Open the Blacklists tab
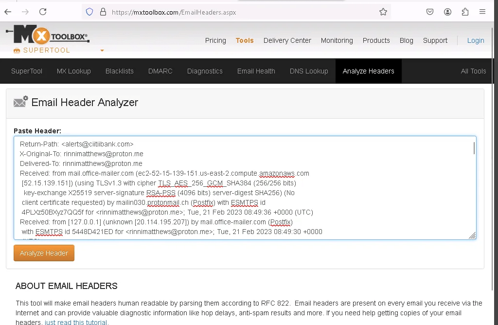This screenshot has width=498, height=325. coord(119,71)
